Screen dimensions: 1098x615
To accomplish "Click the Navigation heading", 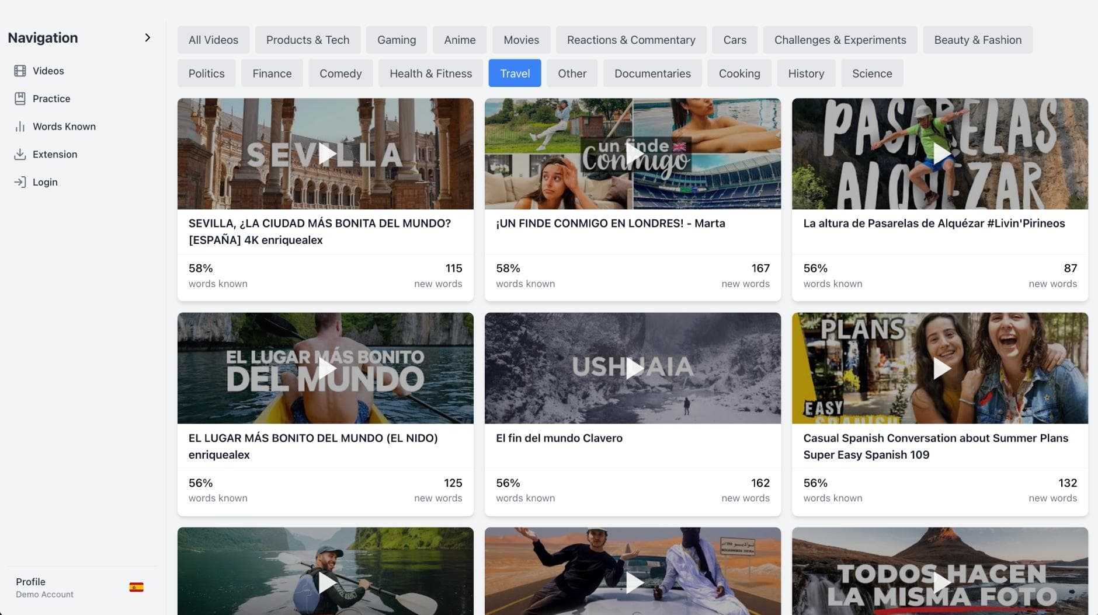I will pos(43,38).
